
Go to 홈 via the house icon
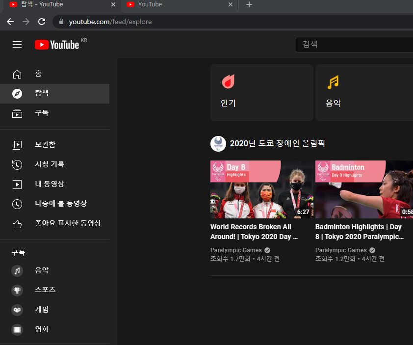click(17, 74)
